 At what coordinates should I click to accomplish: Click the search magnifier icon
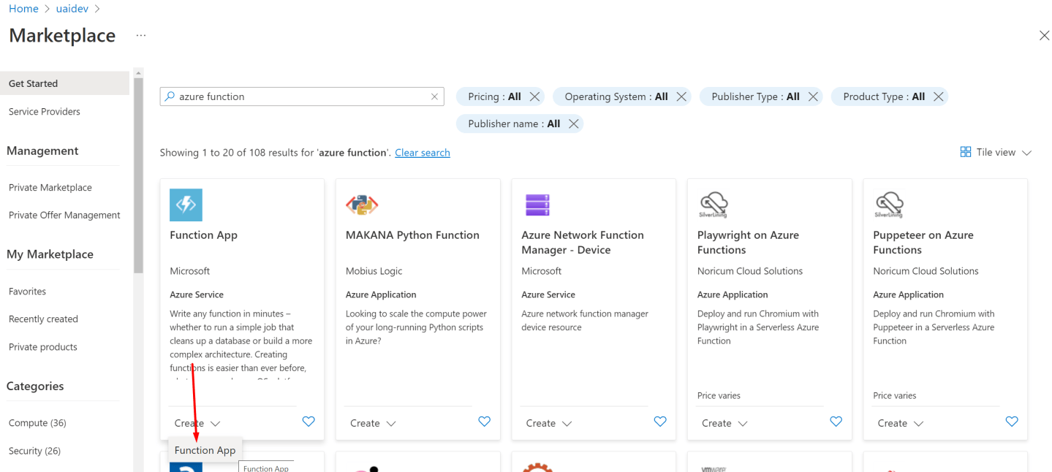click(170, 96)
